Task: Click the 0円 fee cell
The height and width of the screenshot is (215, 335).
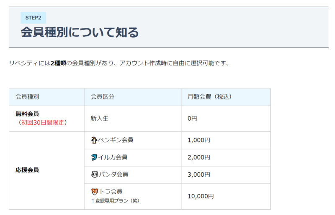Action: pyautogui.click(x=192, y=119)
